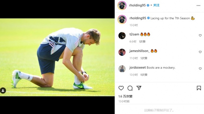Screen dimensions: 204x114
Task: Open the three-dot more options menu
Action: tap(198, 5)
